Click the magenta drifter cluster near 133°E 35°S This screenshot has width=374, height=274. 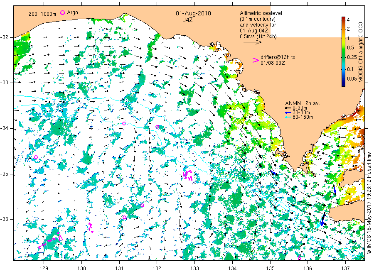click(x=188, y=175)
